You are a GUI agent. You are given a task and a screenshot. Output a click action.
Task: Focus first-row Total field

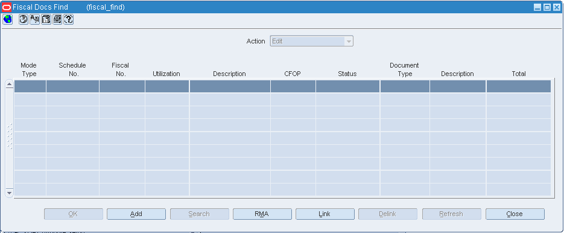519,86
